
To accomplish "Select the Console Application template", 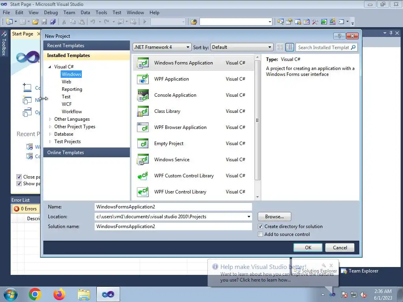I will [x=193, y=95].
